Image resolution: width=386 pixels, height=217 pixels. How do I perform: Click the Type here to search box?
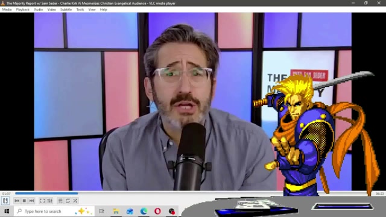pyautogui.click(x=54, y=211)
